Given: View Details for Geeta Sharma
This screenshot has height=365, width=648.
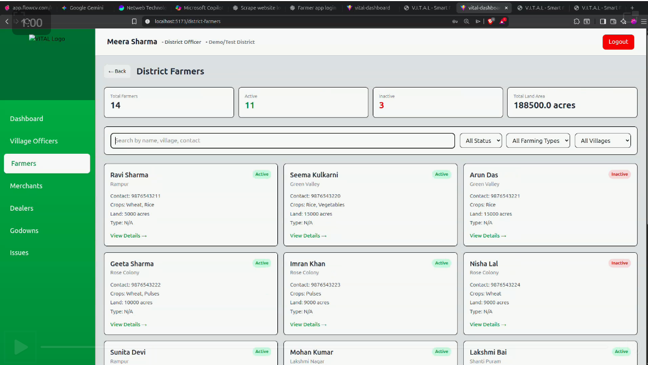Looking at the screenshot, I should [x=128, y=325].
